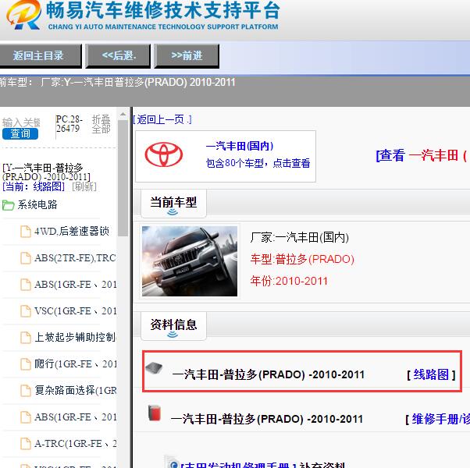The width and height of the screenshot is (470, 468).
Task: Click the document icon beside 复杂路面选择
Action: [x=26, y=391]
